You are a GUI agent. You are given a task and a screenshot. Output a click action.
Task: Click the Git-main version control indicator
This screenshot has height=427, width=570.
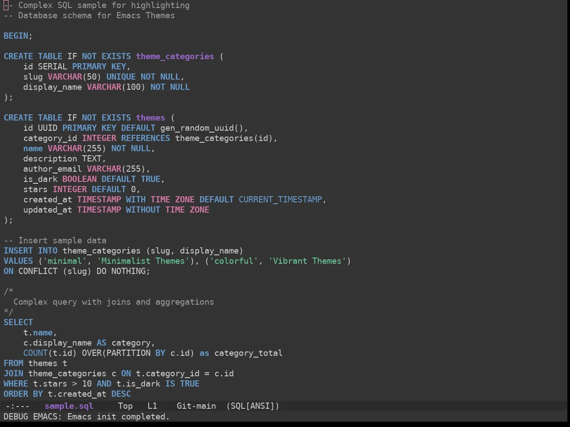coord(196,406)
